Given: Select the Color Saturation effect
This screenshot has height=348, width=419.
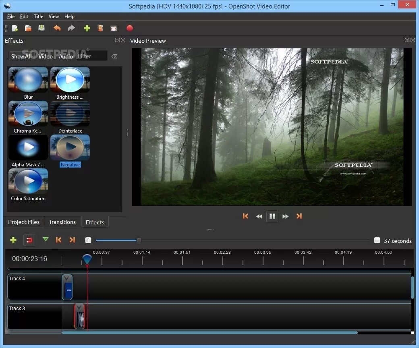Looking at the screenshot, I should click(28, 185).
